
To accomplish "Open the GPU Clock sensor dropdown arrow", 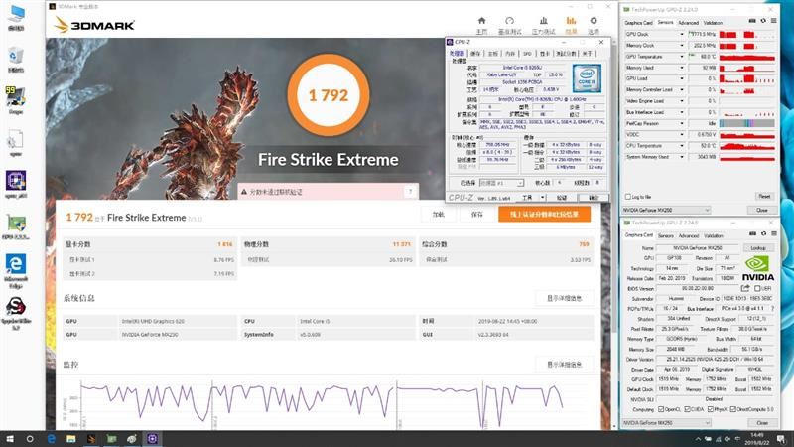I will pyautogui.click(x=681, y=34).
